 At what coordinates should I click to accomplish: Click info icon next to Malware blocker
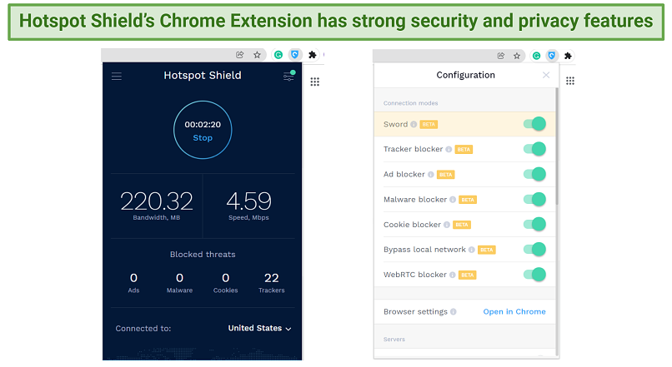pyautogui.click(x=453, y=200)
